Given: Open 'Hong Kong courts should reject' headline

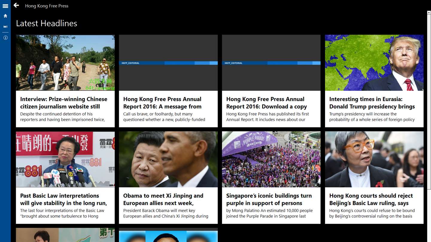Looking at the screenshot, I should tap(371, 199).
